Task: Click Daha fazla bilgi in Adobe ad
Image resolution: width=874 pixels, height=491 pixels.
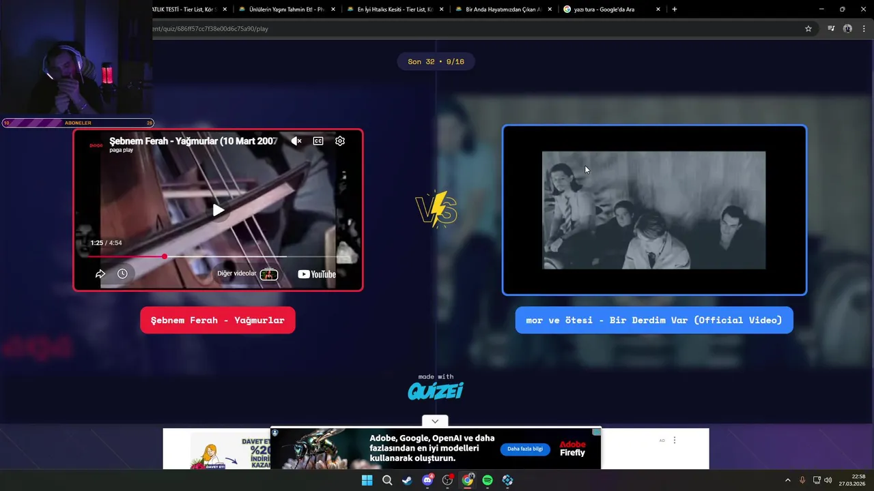Action: (525, 449)
